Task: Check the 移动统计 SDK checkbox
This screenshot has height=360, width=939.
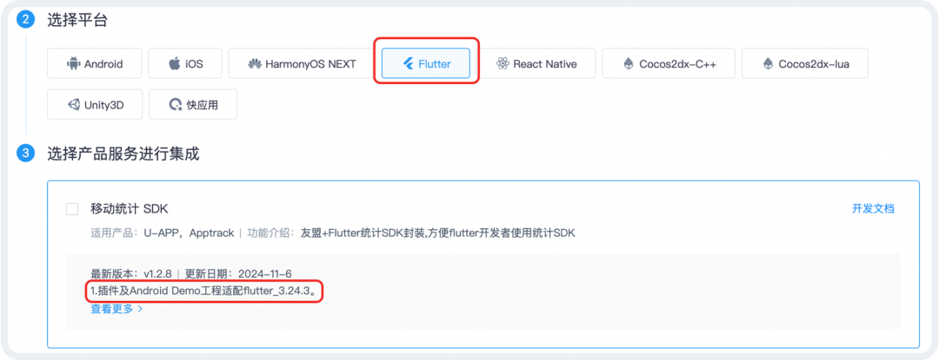Action: [72, 209]
